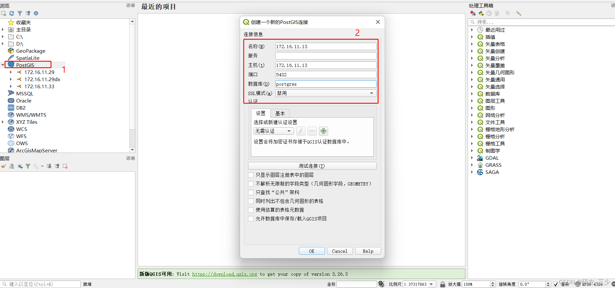Expand the 172.16.11.33 connection
This screenshot has height=288, width=615.
tap(11, 86)
